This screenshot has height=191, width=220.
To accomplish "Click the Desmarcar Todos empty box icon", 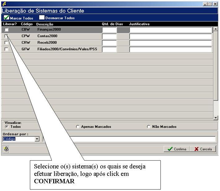I will [42, 18].
